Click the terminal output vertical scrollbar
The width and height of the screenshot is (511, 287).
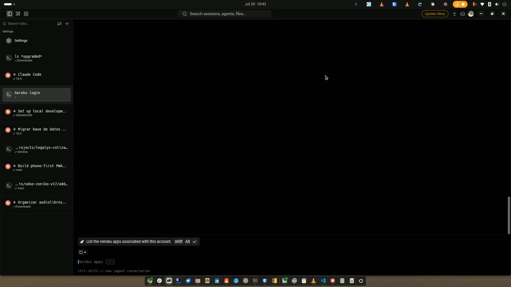click(x=509, y=215)
